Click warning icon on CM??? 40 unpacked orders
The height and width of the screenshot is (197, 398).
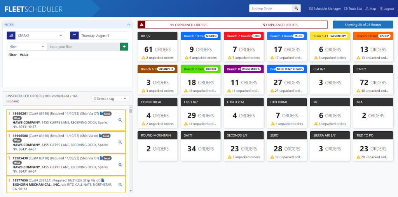(358, 91)
